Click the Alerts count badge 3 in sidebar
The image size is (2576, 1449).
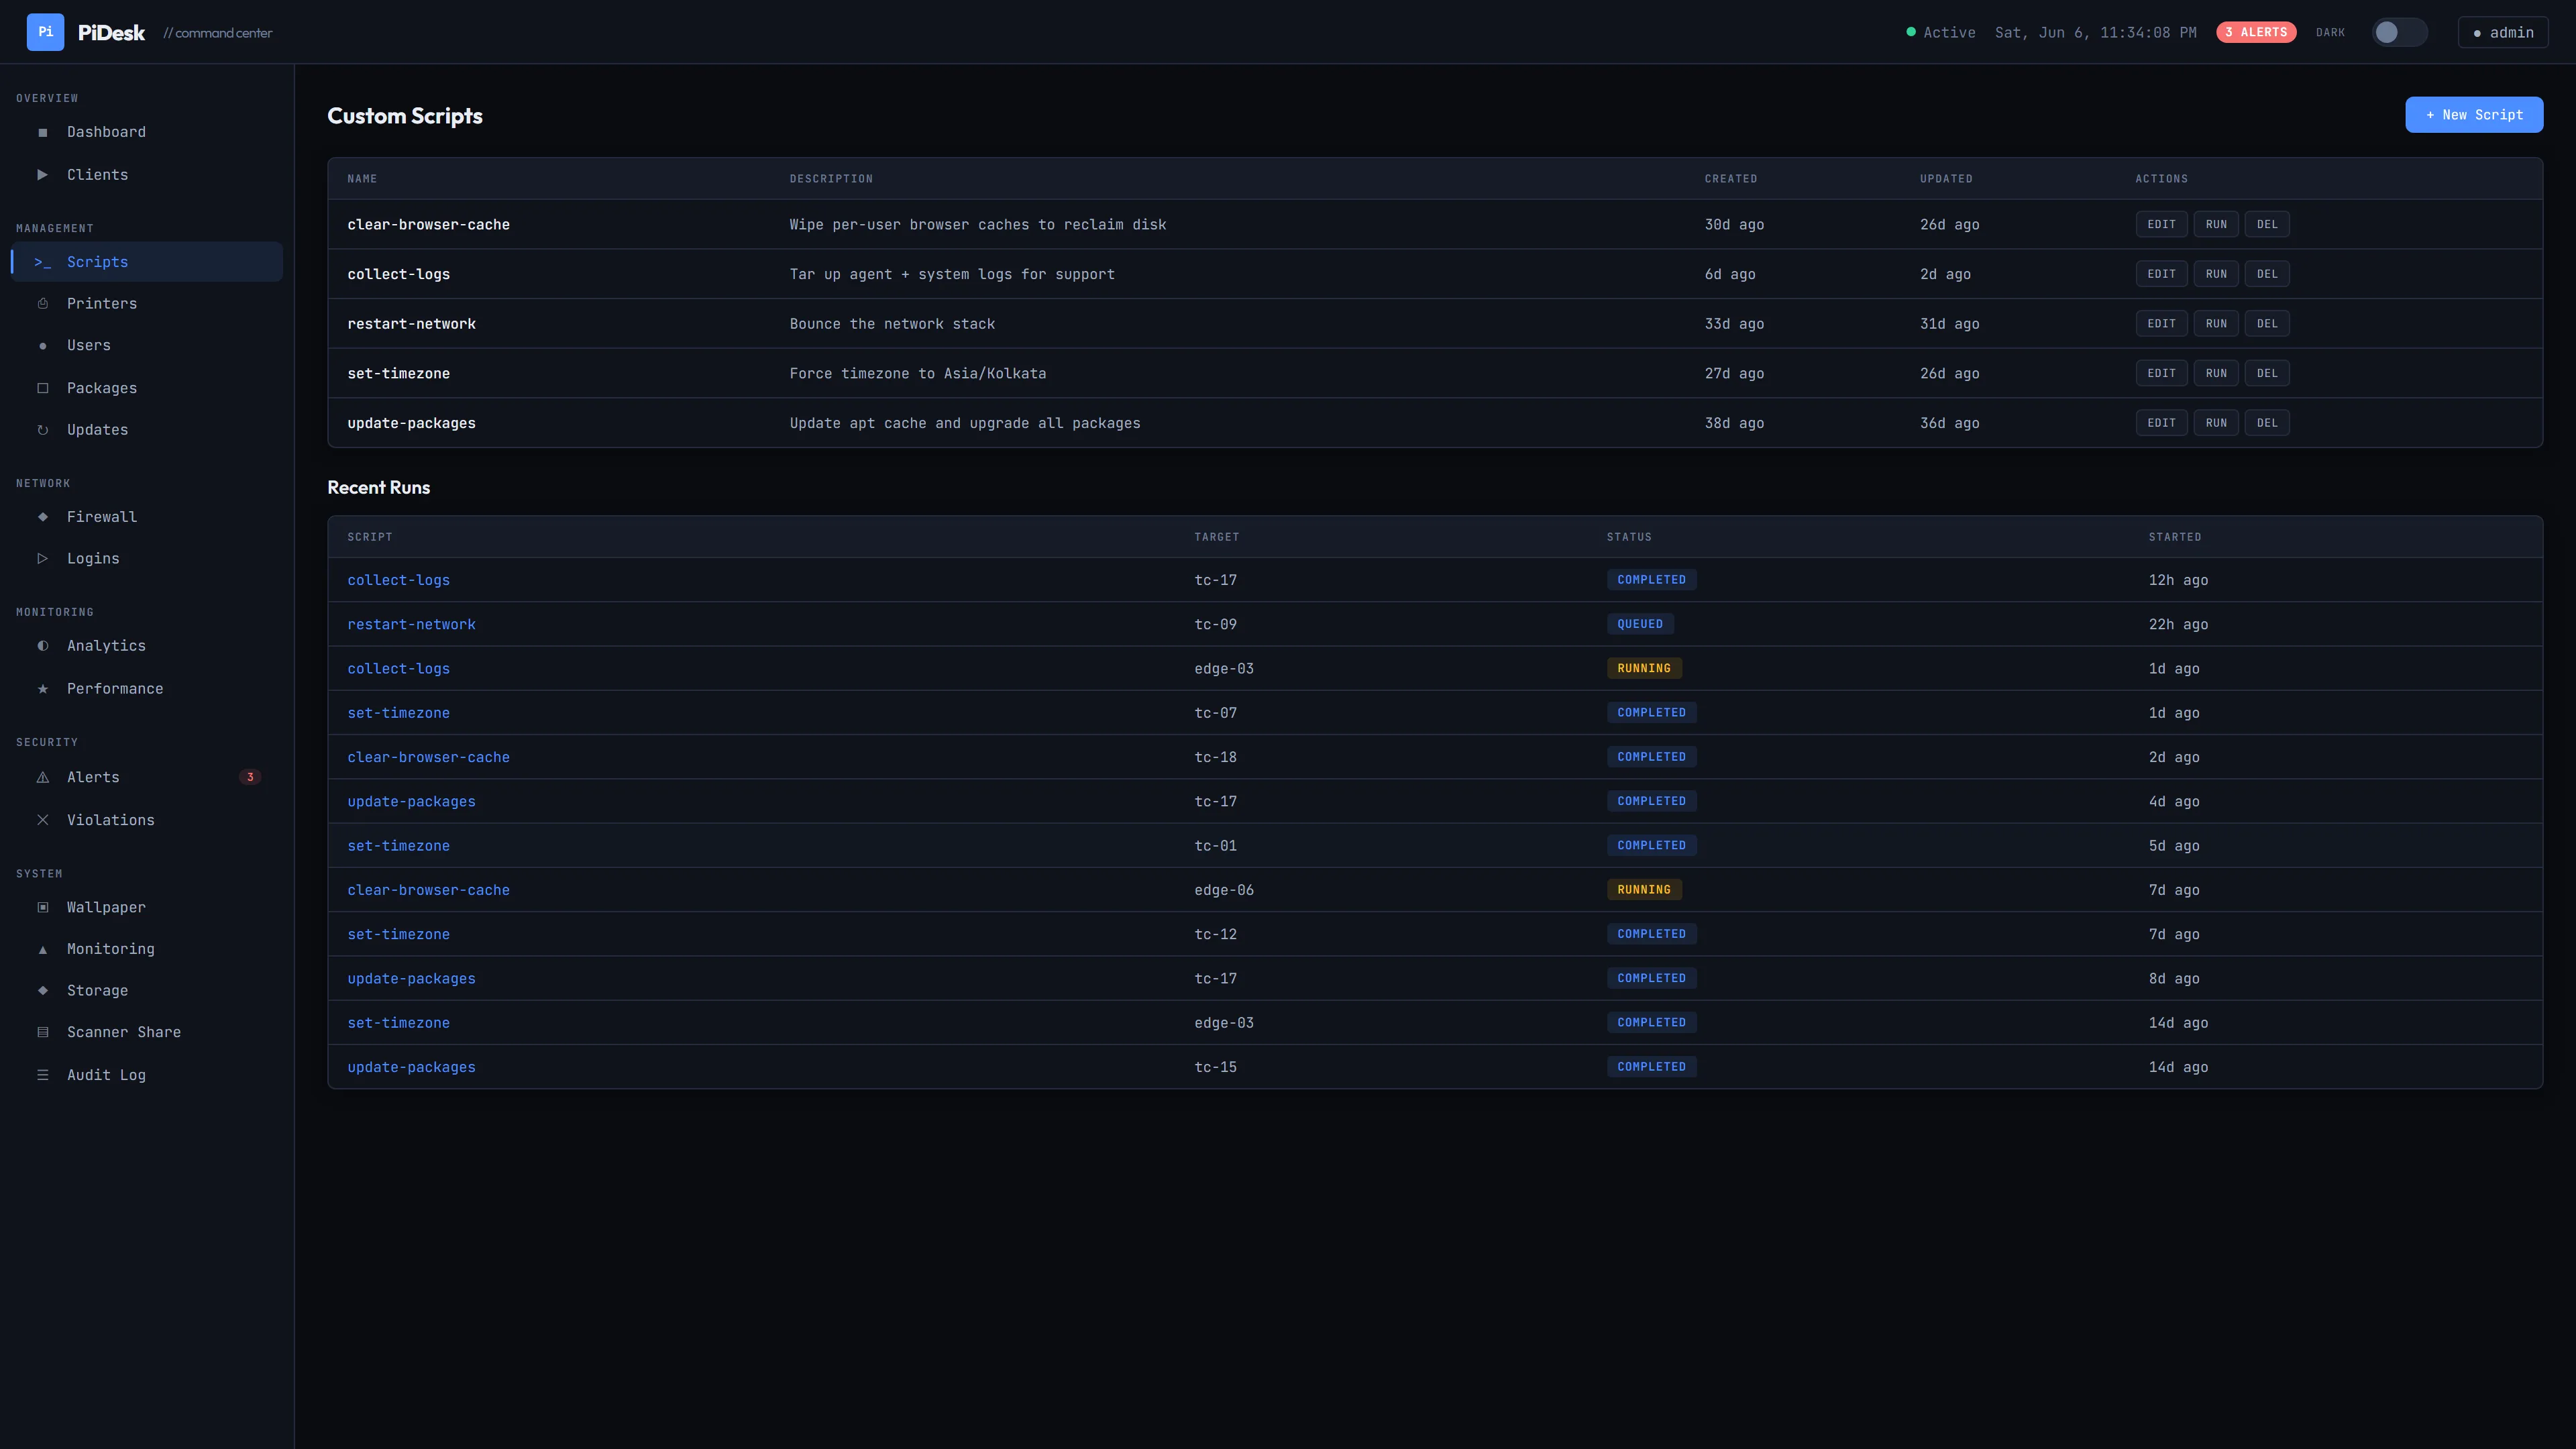click(x=250, y=777)
